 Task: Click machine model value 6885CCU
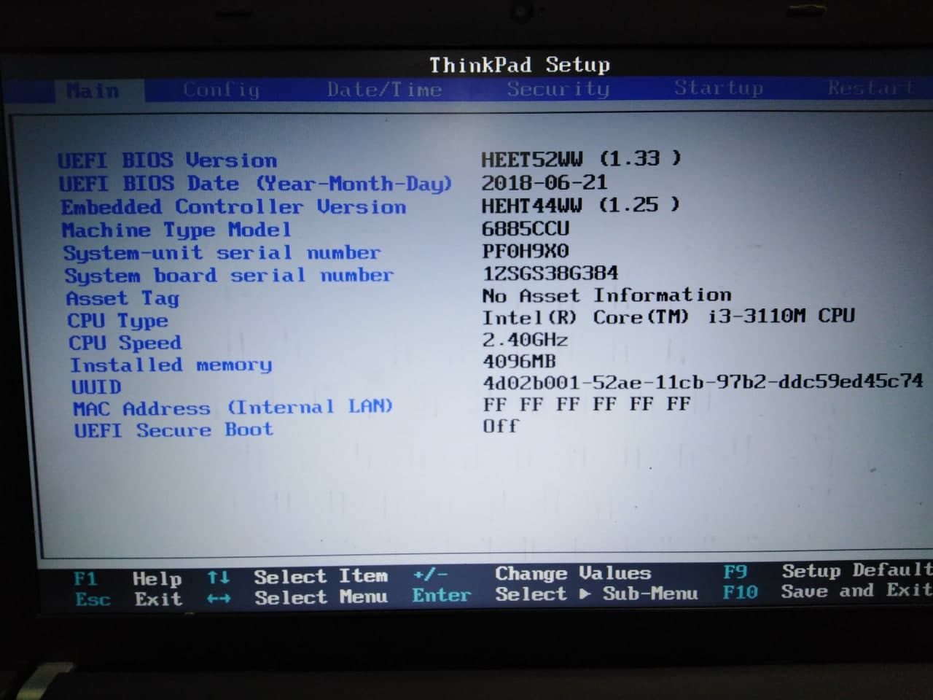pos(526,229)
